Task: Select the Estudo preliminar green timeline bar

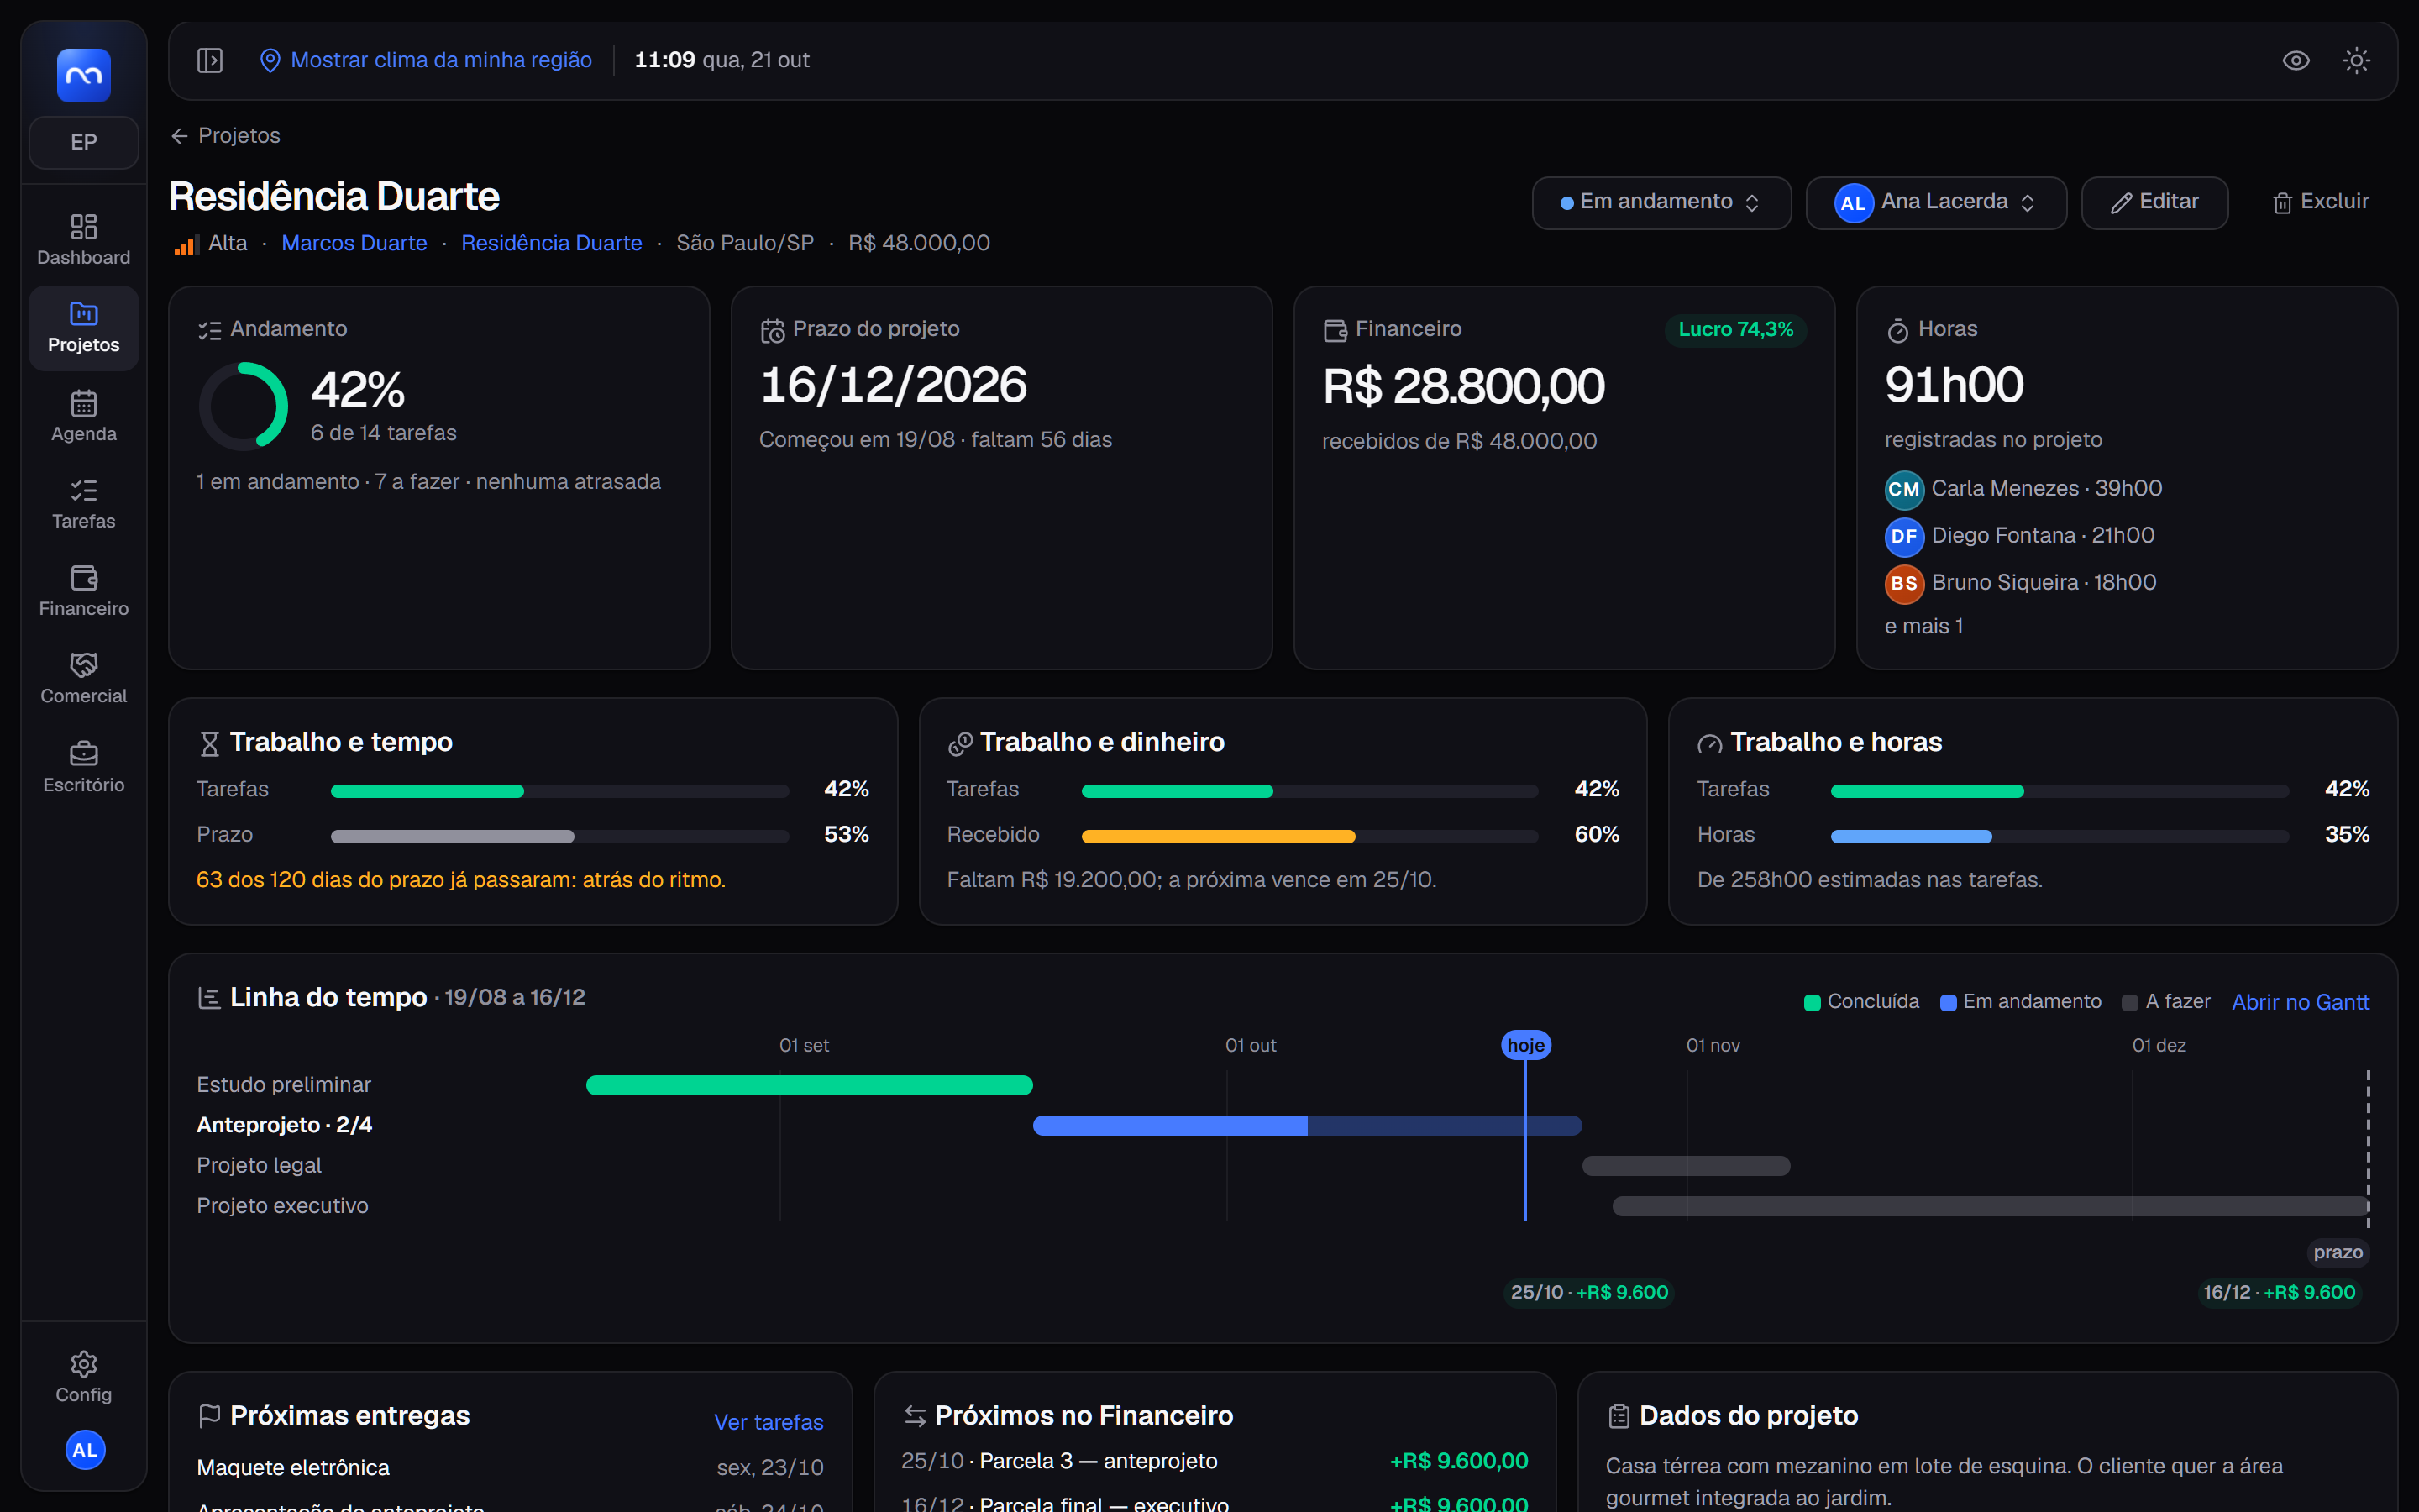Action: coord(810,1085)
